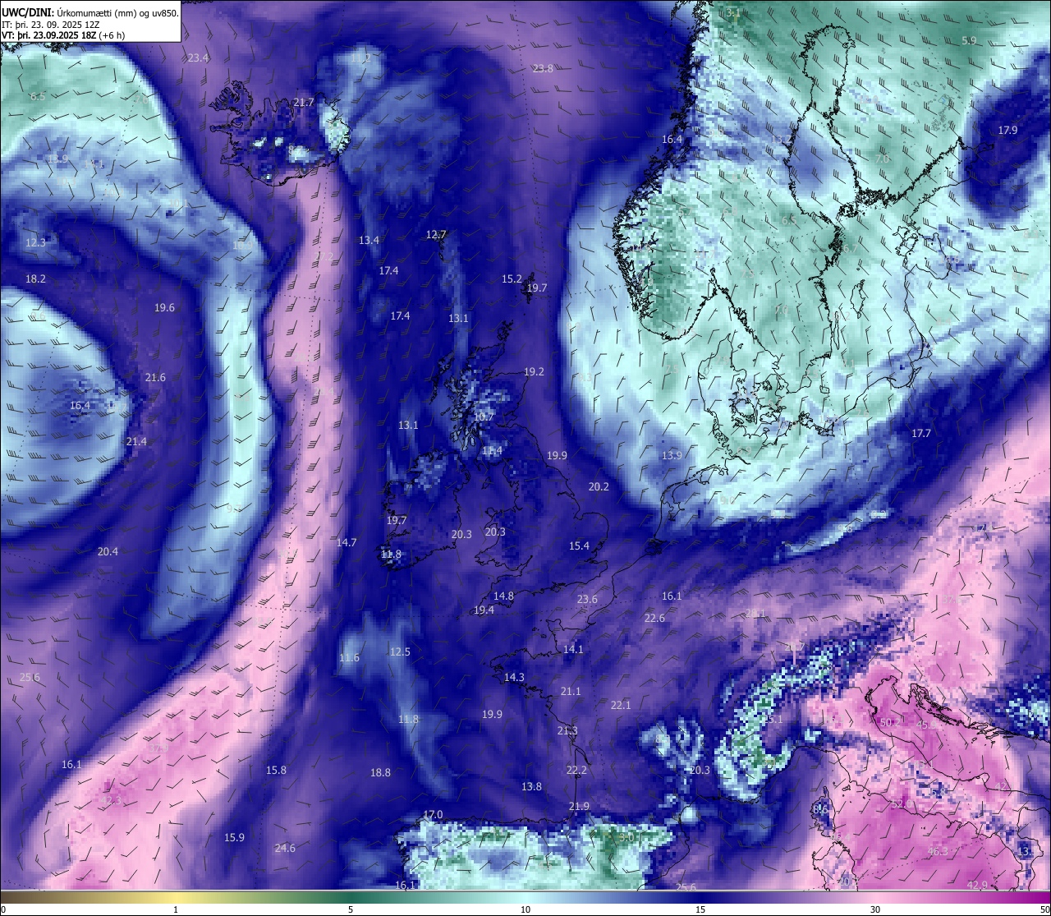Click the 19.4 value on the map
Viewport: 1051px width, 916px height.
point(484,610)
